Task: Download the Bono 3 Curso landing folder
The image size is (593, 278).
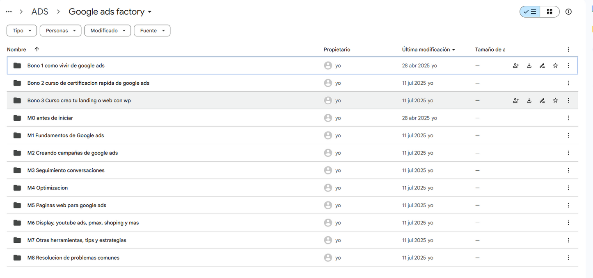Action: tap(529, 100)
